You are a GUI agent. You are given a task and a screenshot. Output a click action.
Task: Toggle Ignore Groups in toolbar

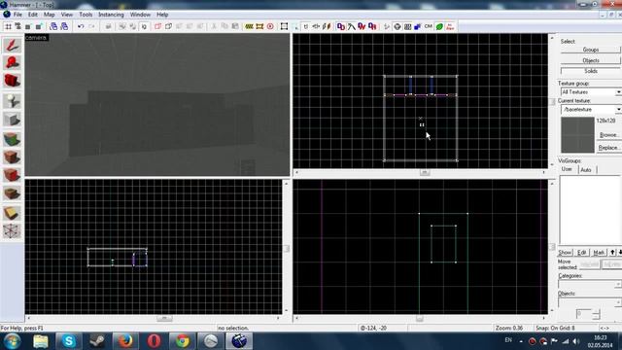tap(144, 26)
